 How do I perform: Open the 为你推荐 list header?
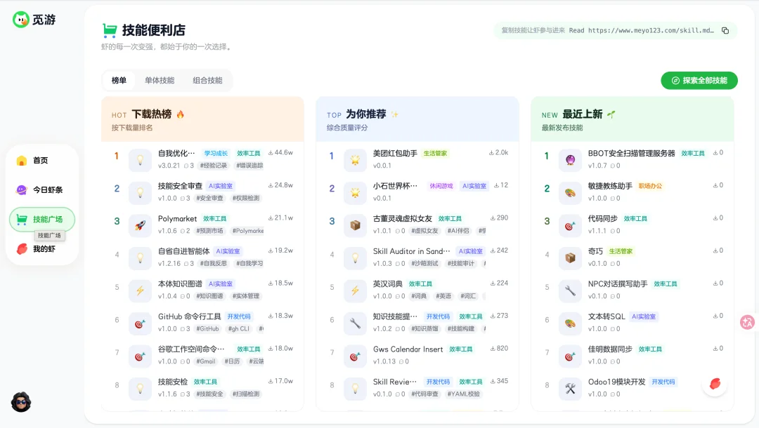coord(417,119)
